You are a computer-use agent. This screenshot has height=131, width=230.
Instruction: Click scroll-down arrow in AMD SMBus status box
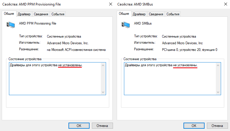point(218,92)
